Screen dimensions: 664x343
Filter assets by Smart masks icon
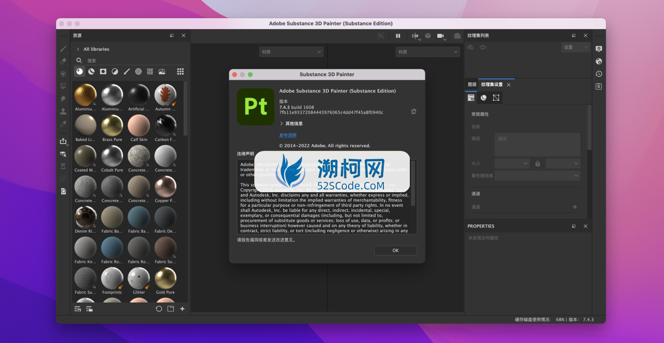tap(103, 72)
